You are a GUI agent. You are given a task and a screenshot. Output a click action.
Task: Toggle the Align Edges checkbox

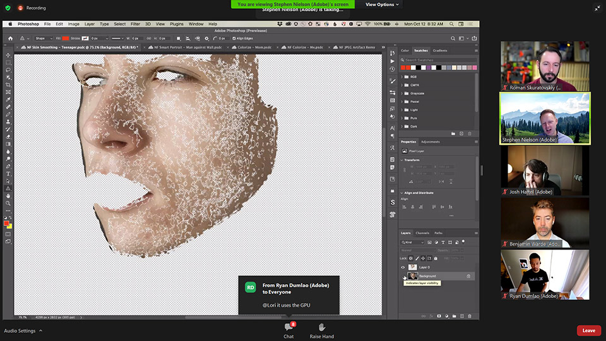coord(234,39)
